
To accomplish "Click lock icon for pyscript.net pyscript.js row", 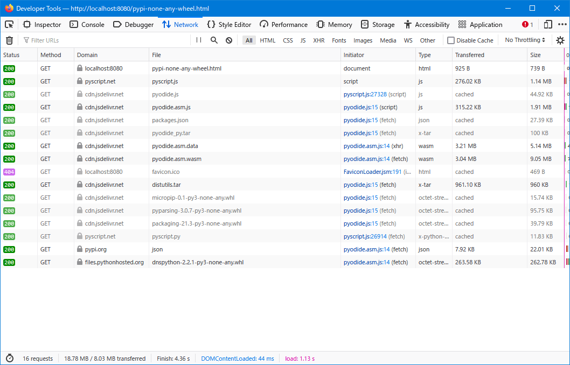I will click(x=80, y=81).
